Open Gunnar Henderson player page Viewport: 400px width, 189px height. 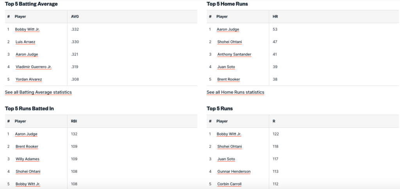[x=234, y=171]
